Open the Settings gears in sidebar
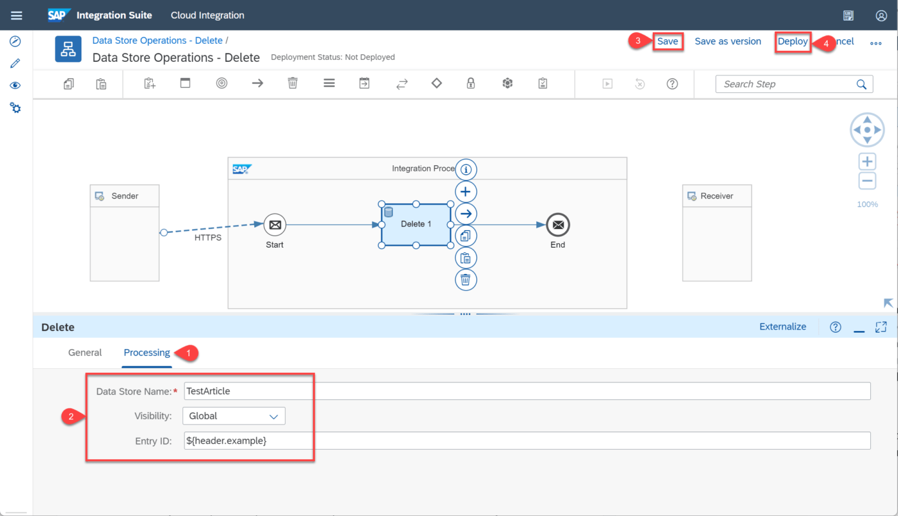The height and width of the screenshot is (516, 898). 15,108
